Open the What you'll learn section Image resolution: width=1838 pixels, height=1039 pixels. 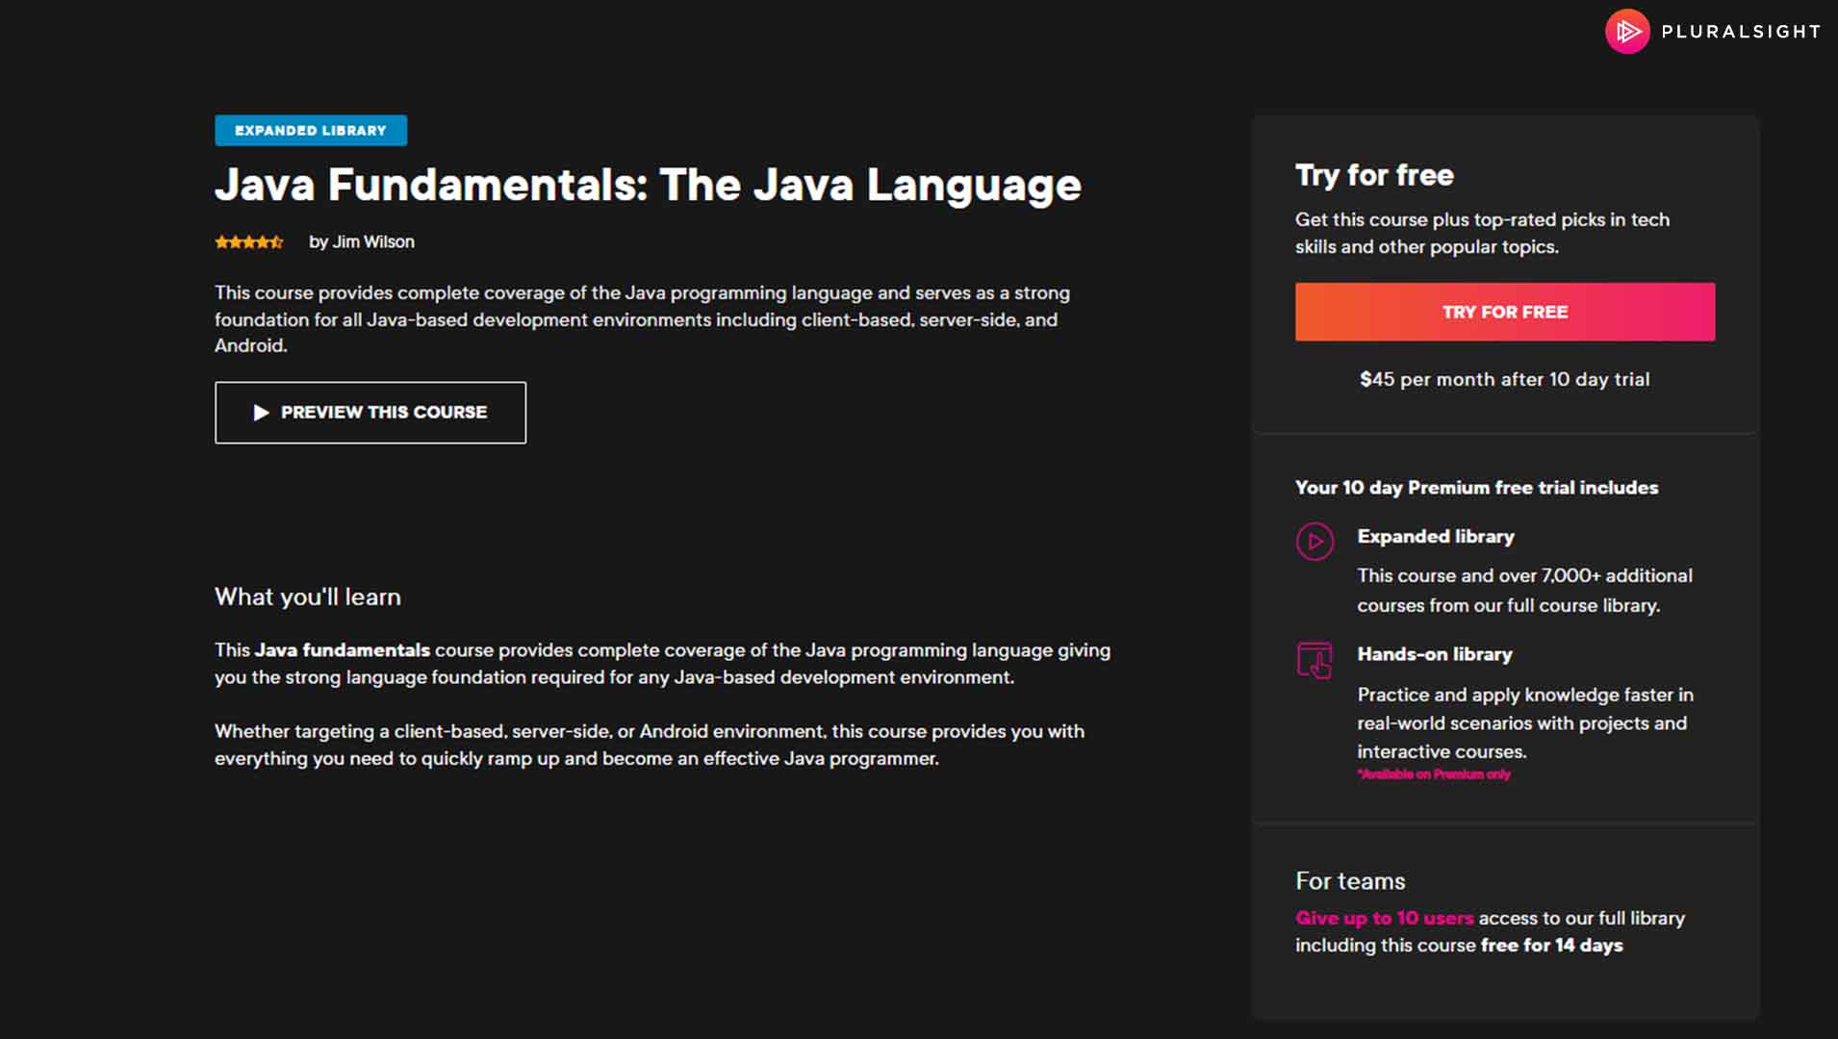click(307, 596)
